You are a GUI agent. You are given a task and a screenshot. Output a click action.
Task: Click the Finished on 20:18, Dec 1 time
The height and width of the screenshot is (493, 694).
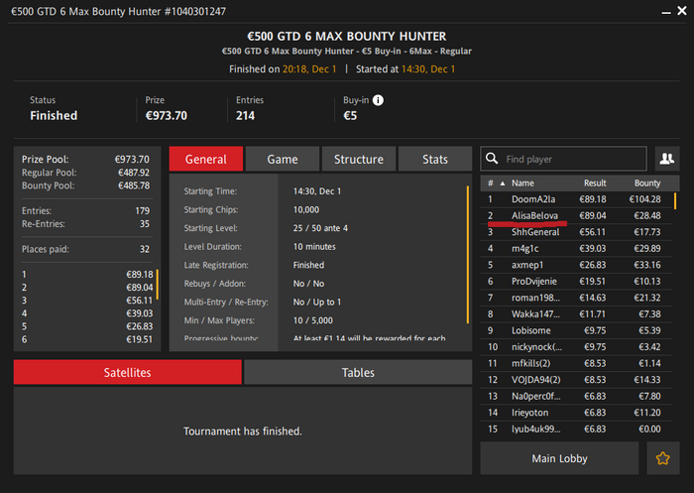point(309,69)
